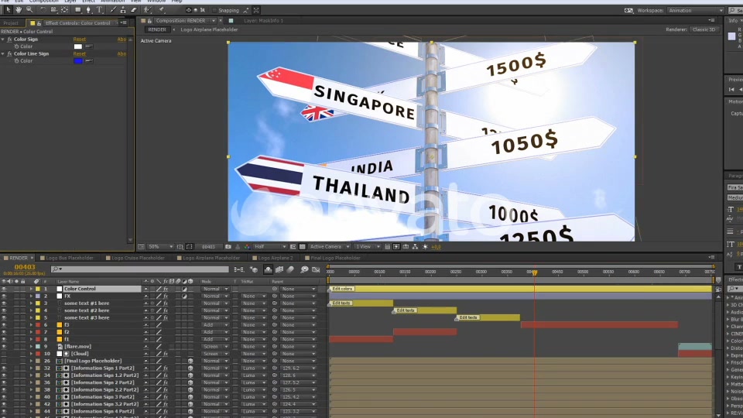
Task: Click the Draft 3D timeline icon
Action: (x=254, y=269)
